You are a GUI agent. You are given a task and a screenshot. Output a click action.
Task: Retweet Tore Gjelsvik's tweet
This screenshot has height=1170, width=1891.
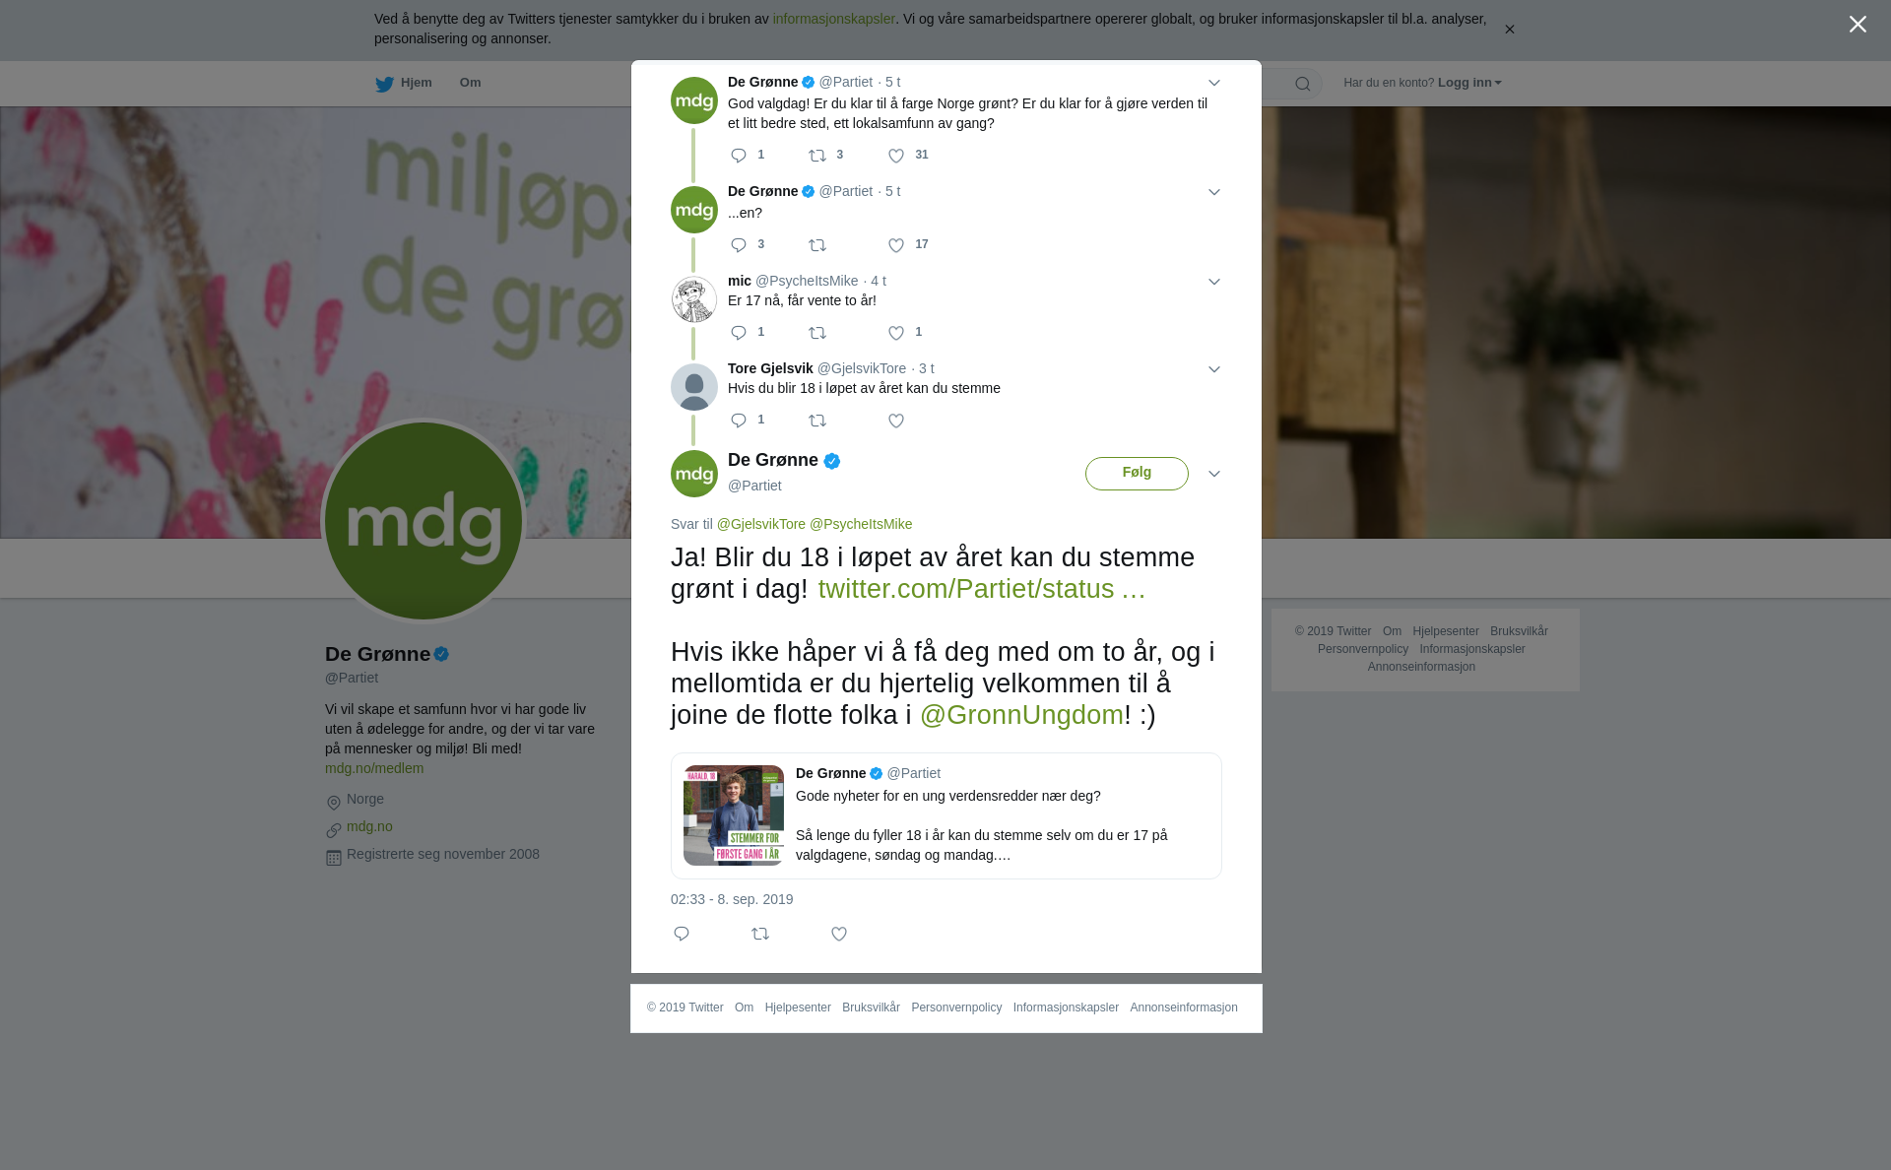817,421
